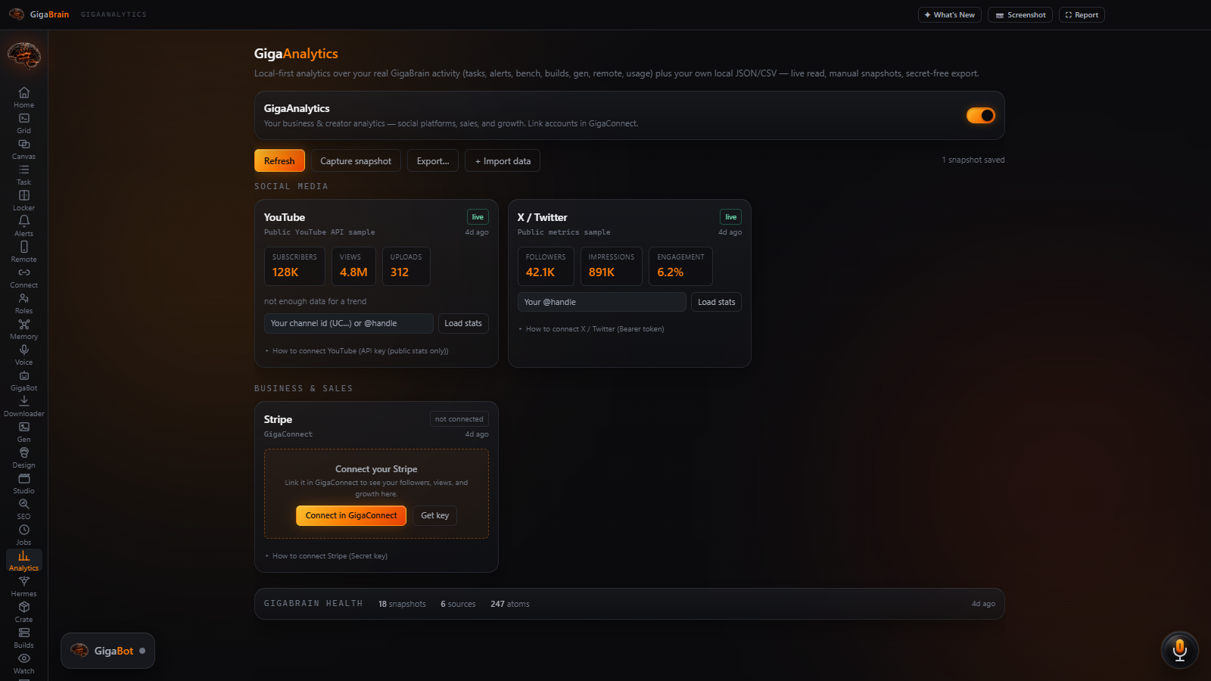1211x681 pixels.
Task: Click the Impressions 891K stat tile
Action: click(x=612, y=266)
